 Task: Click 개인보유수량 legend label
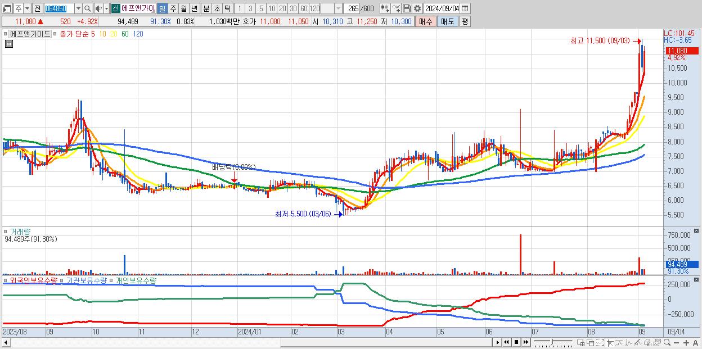[x=136, y=280]
